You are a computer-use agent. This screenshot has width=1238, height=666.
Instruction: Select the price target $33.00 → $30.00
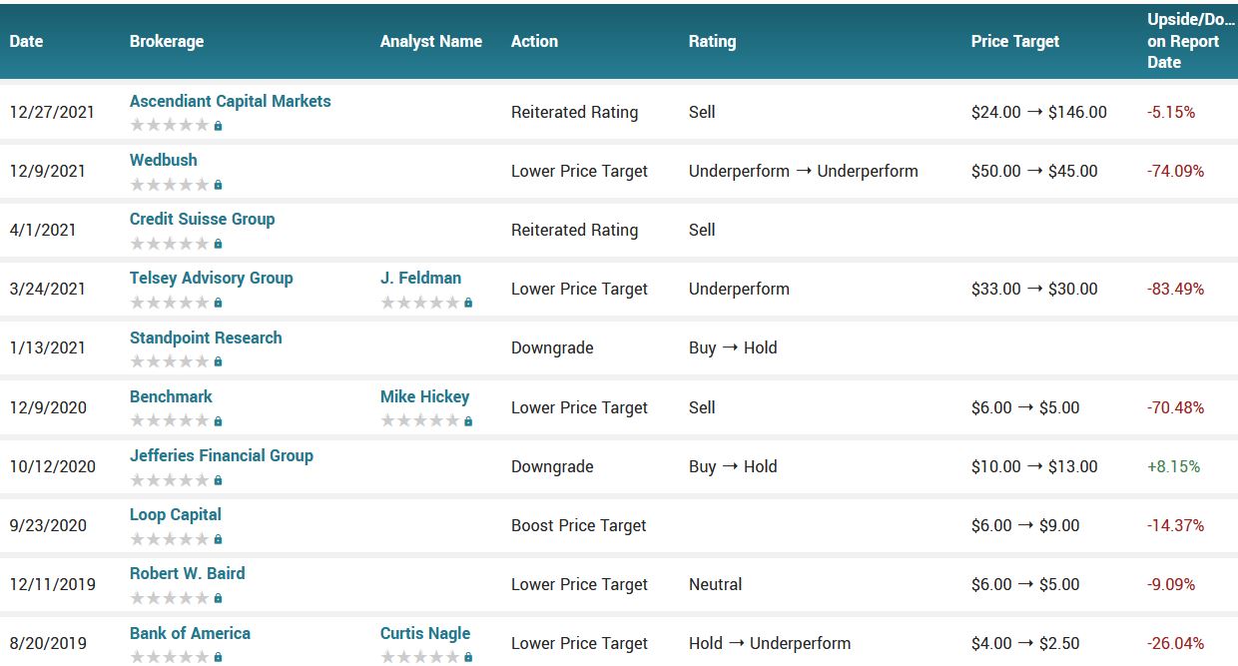click(1034, 289)
